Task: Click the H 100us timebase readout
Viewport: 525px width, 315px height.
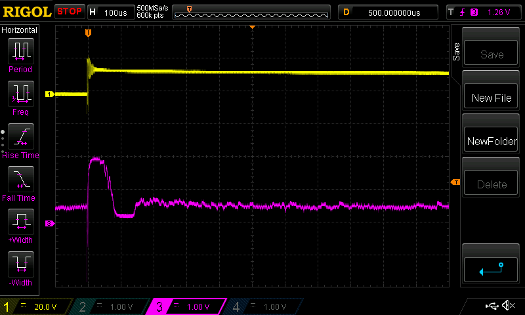Action: pos(111,12)
